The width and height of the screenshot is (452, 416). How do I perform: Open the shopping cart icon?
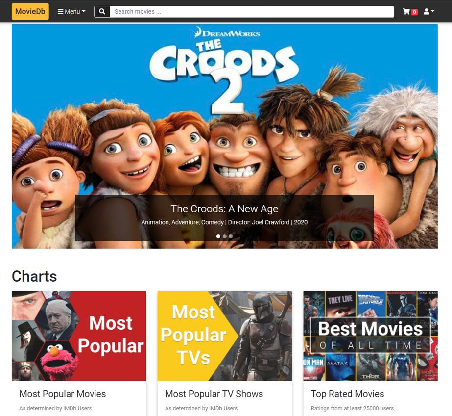point(406,12)
